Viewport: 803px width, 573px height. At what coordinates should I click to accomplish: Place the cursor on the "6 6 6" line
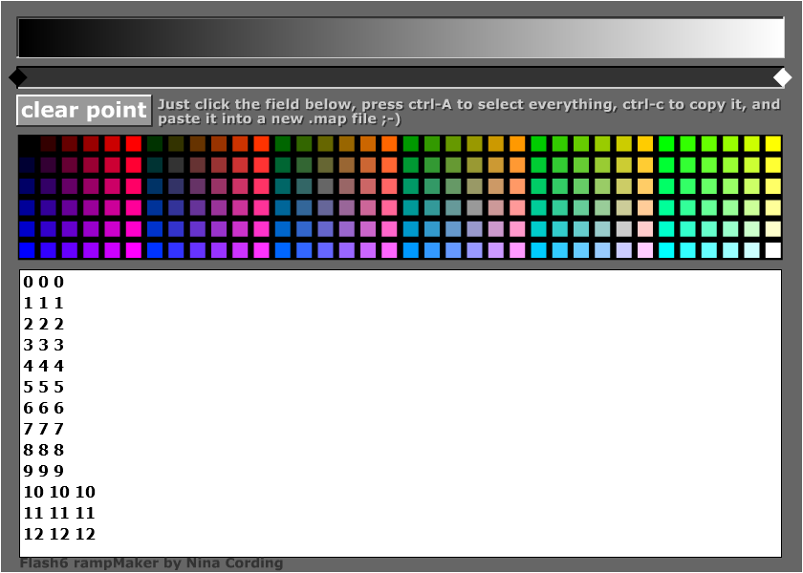click(x=44, y=408)
